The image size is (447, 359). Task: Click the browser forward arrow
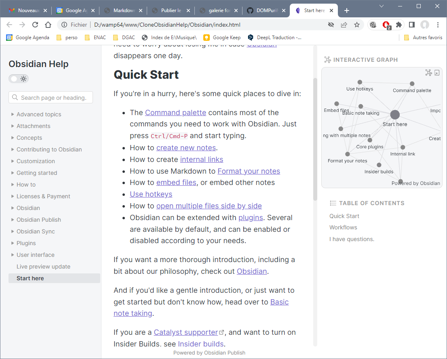22,25
